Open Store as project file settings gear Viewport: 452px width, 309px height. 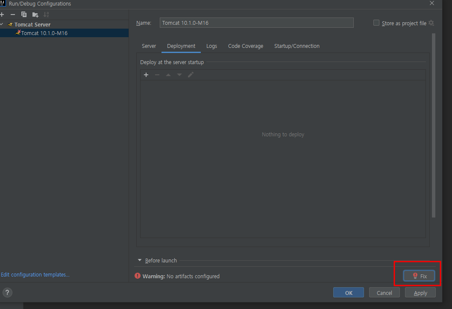pos(431,23)
